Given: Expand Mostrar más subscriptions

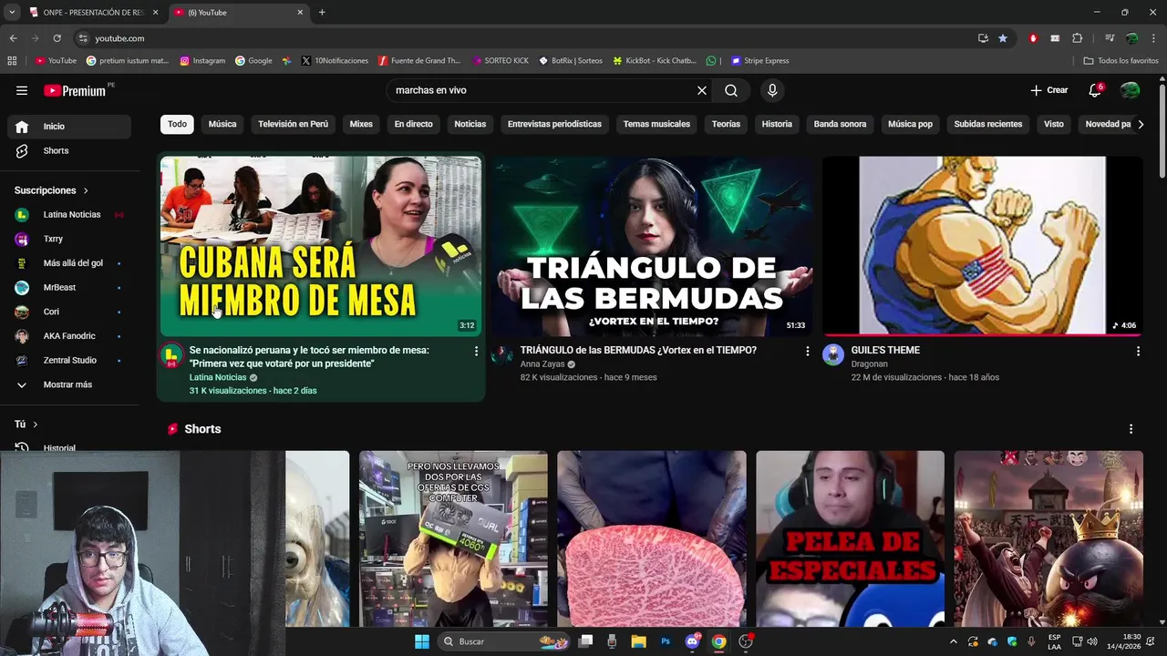Looking at the screenshot, I should [x=69, y=384].
